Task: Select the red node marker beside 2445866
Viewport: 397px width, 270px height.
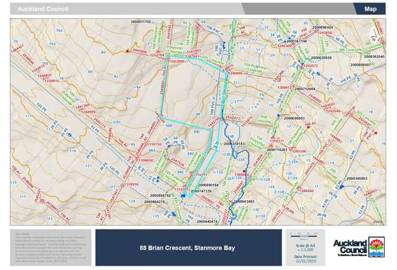Action: click(x=127, y=52)
